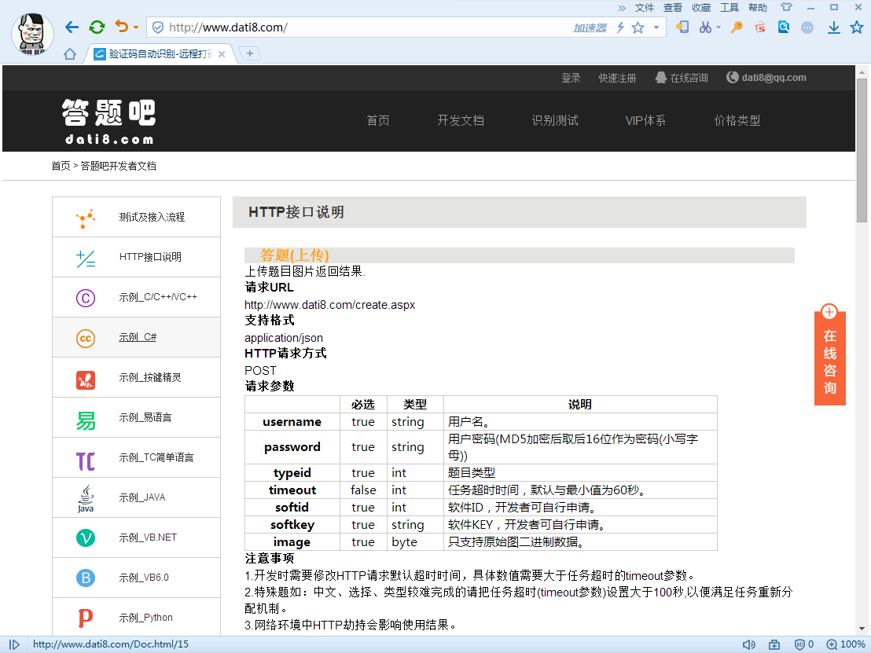Expand the address bar history dropdown arrow
This screenshot has height=653, width=871.
pyautogui.click(x=656, y=28)
